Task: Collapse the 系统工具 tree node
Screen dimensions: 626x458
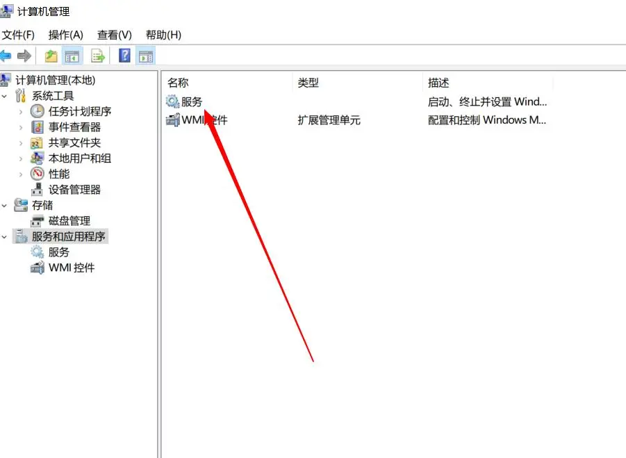Action: (x=4, y=96)
